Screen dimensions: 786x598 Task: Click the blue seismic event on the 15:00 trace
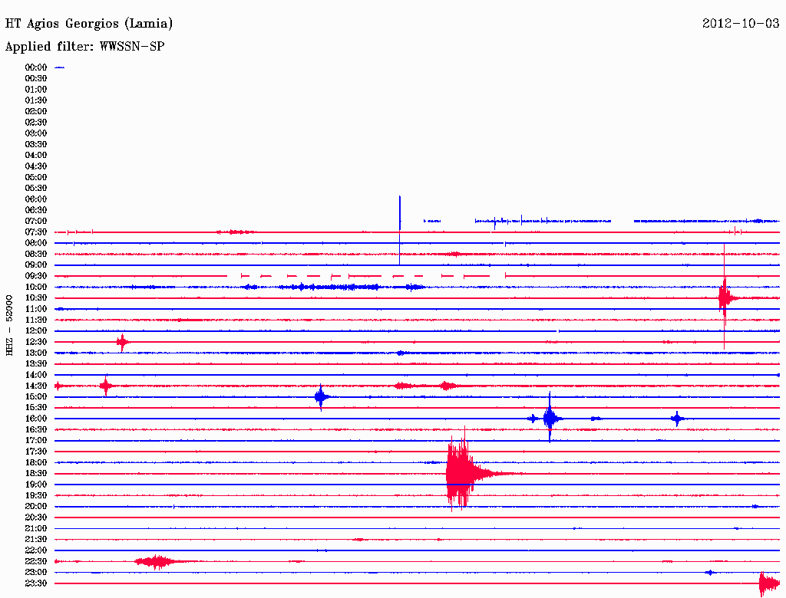point(321,397)
